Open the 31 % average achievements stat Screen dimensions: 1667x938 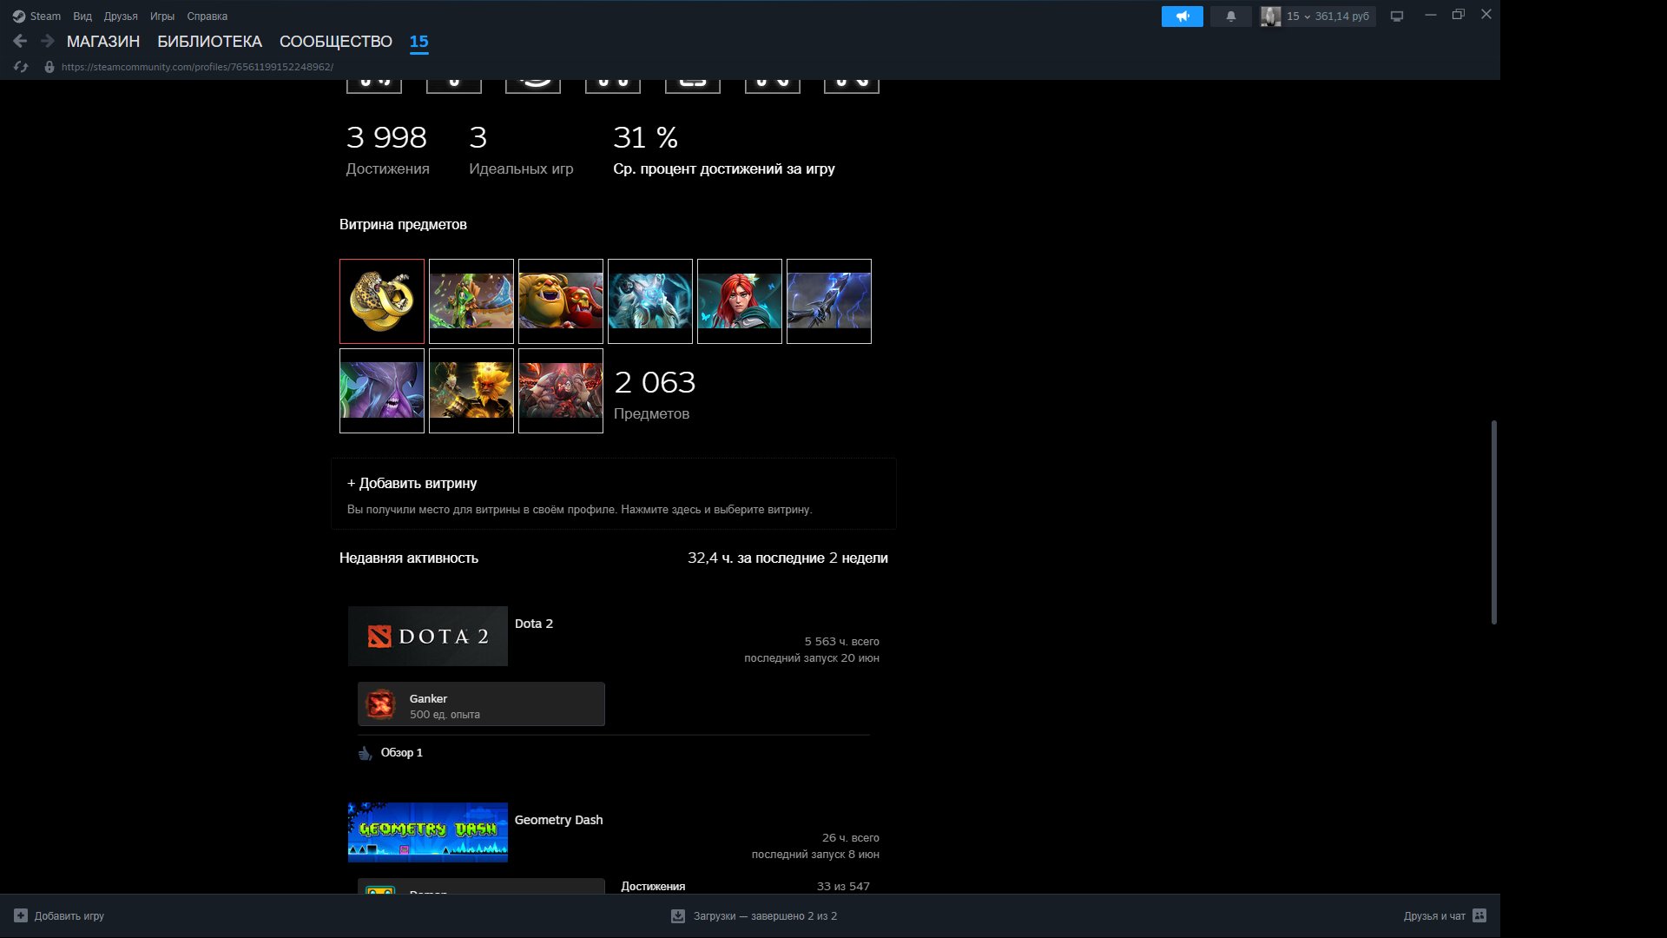(x=724, y=149)
